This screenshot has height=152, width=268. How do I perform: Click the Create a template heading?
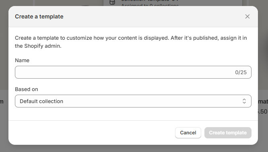tap(39, 16)
